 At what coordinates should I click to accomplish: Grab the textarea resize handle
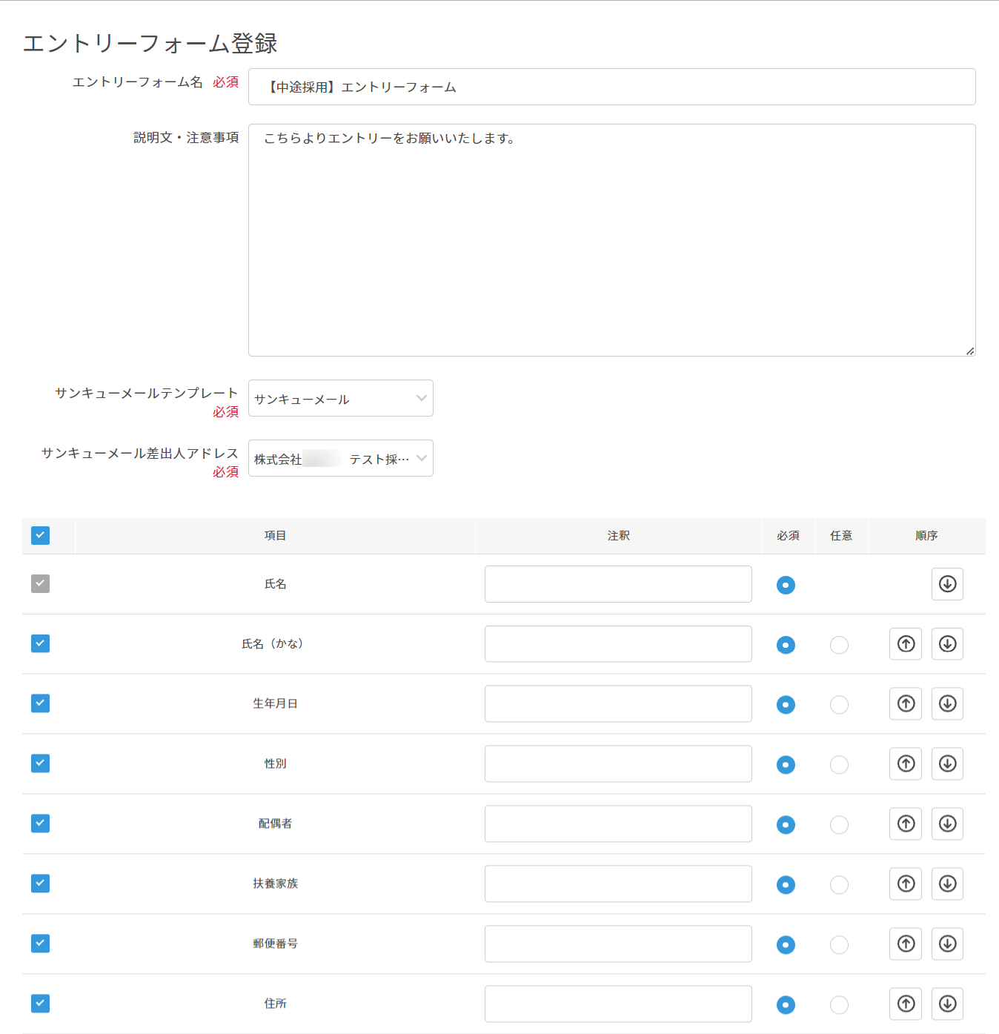[x=969, y=351]
